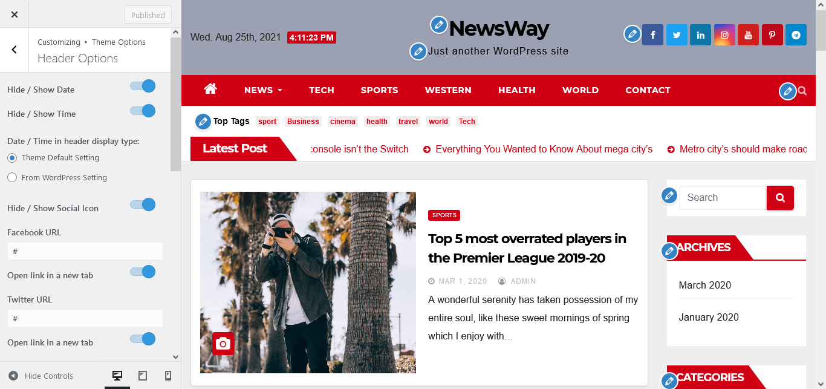Switch to mobile preview device icon

pyautogui.click(x=168, y=376)
